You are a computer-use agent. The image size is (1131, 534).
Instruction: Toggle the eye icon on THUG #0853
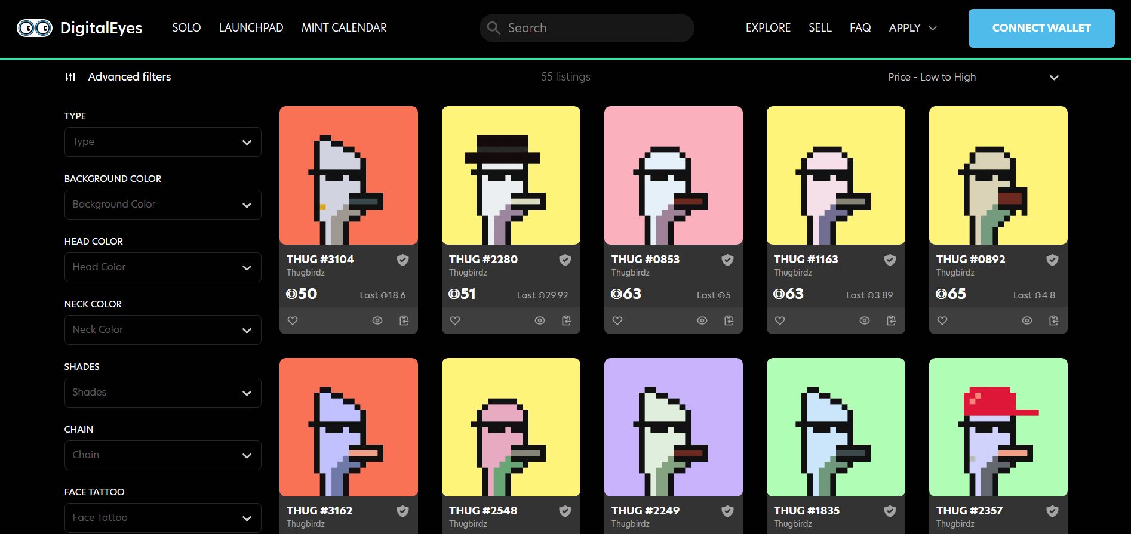702,320
